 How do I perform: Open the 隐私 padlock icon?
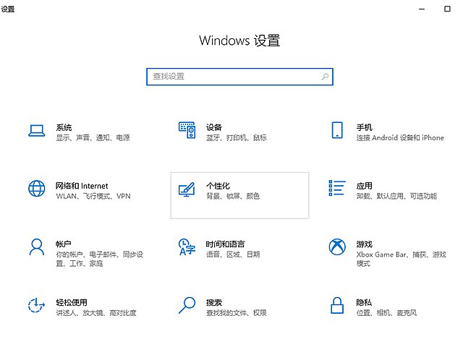click(x=337, y=305)
